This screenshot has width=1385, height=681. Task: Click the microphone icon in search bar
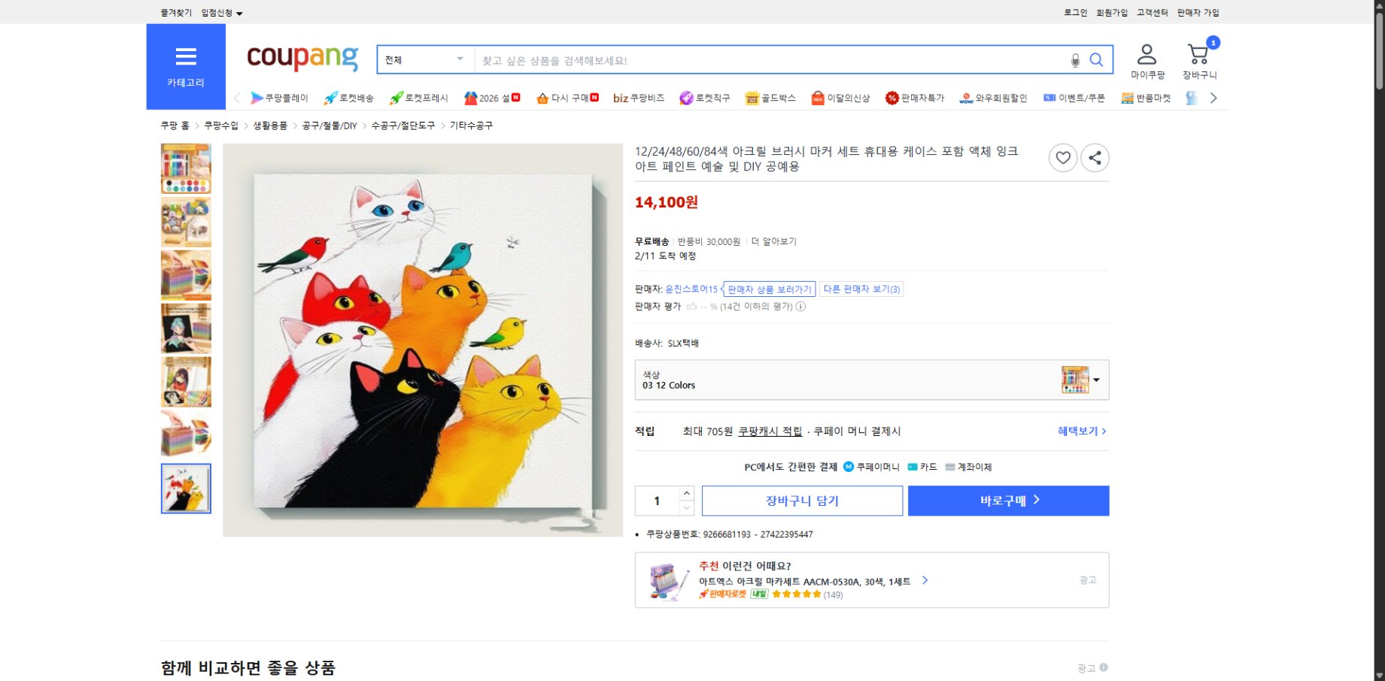click(1075, 59)
